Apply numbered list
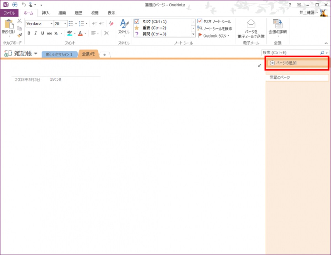This screenshot has height=255, width=331. [81, 24]
